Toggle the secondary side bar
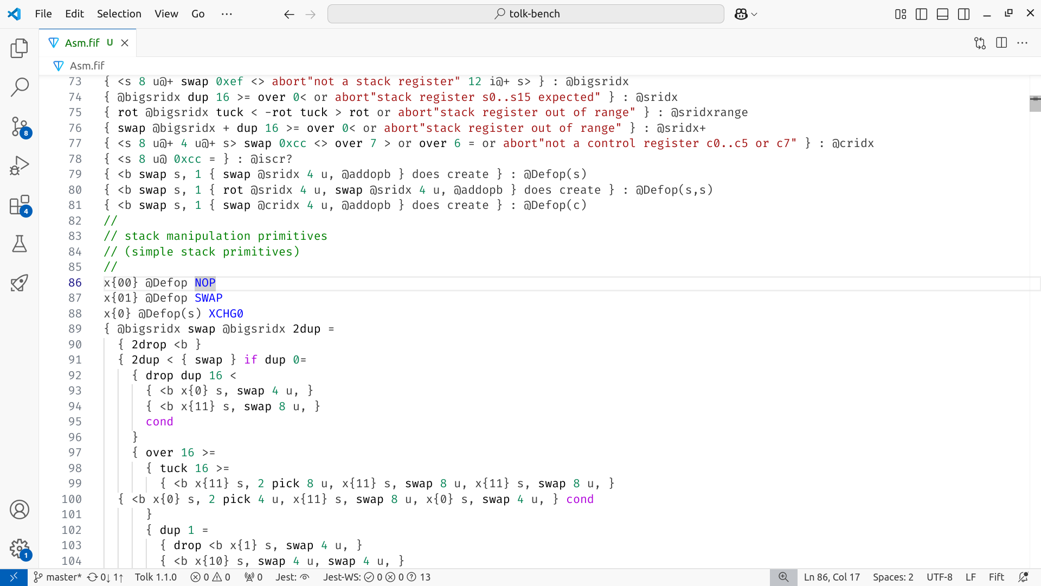Screen dimensions: 1041x586 [964, 14]
